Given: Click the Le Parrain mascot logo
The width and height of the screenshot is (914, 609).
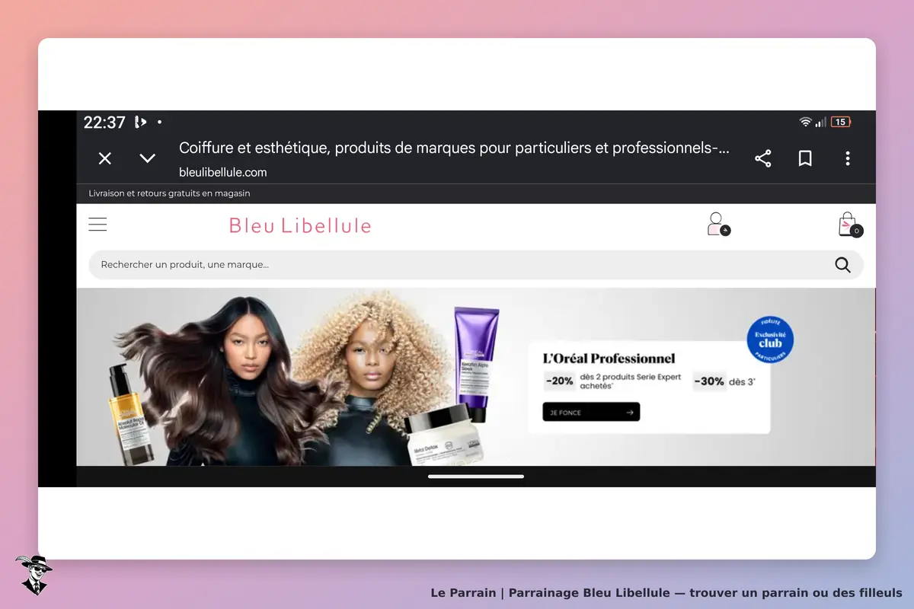Looking at the screenshot, I should coord(34,575).
